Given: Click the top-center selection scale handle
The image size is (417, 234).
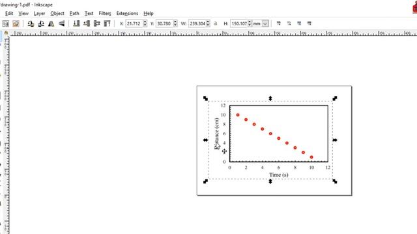Looking at the screenshot, I should coord(270,98).
